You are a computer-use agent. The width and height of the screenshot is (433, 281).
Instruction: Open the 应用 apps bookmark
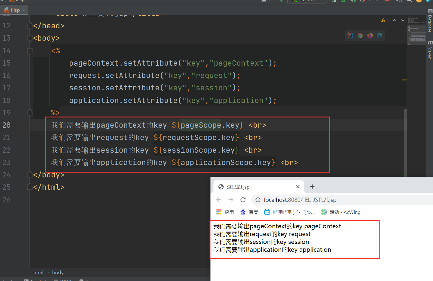[x=225, y=212]
